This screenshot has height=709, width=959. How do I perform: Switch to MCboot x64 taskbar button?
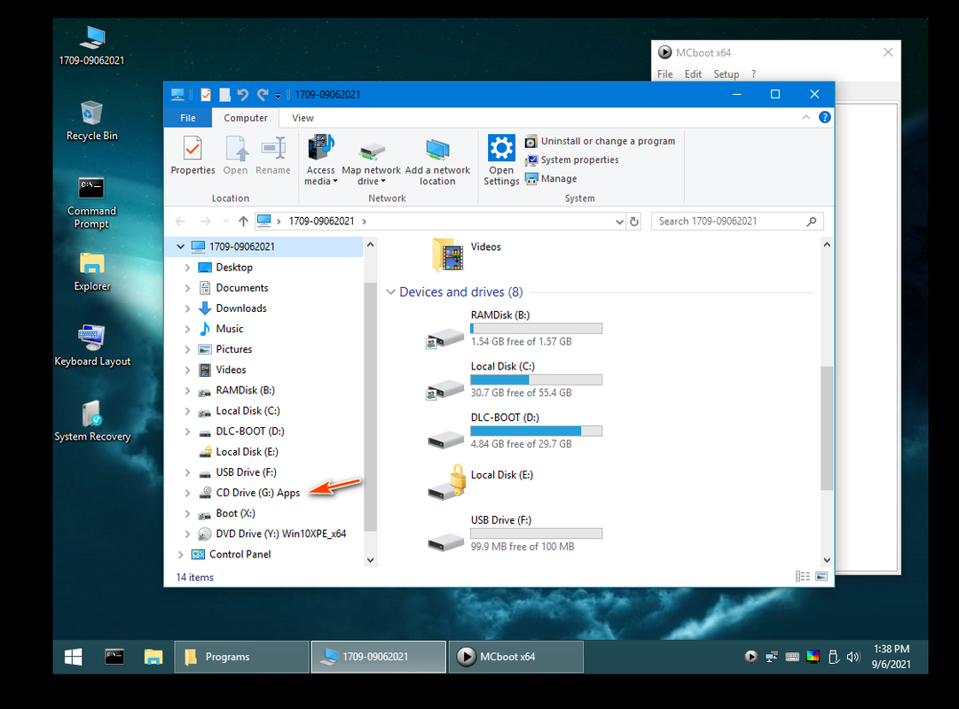coord(515,657)
